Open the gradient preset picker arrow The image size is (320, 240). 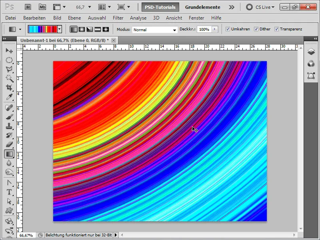pos(60,29)
